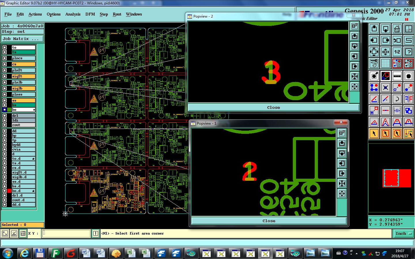
Task: Open the Windows menu
Action: [134, 14]
